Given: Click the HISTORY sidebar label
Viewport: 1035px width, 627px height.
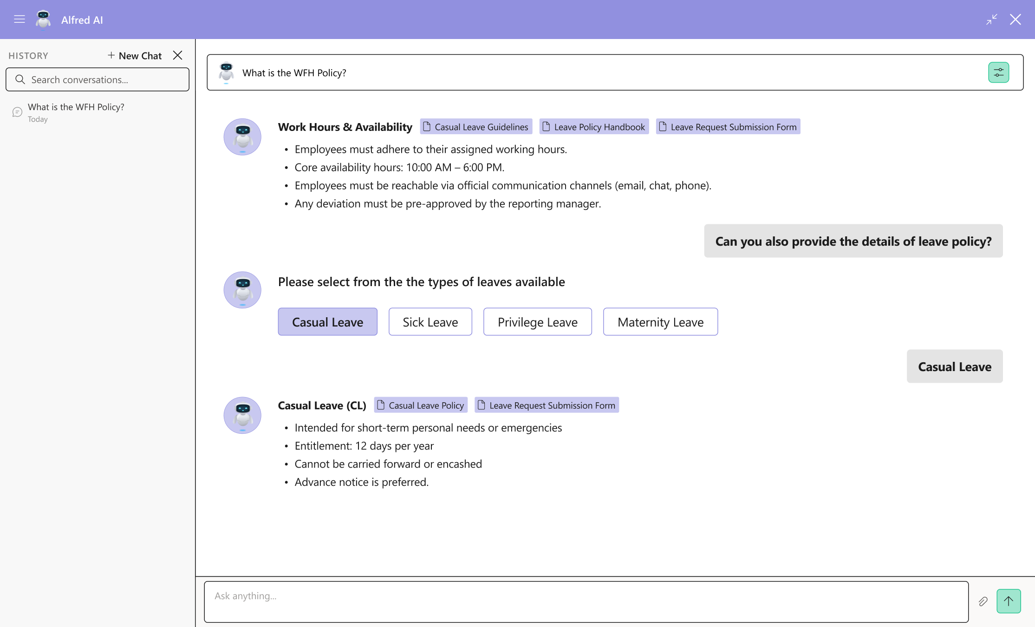Looking at the screenshot, I should point(28,56).
